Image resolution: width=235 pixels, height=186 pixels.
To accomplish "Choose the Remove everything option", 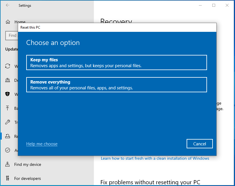I will point(116,85).
